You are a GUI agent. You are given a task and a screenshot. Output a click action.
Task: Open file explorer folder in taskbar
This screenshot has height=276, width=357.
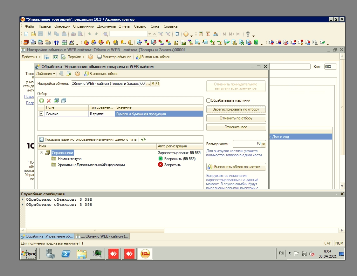click(x=82, y=253)
